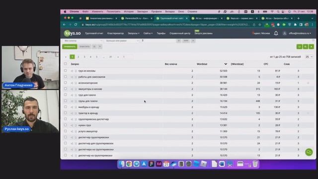Open the Chrome tab list chevron
Viewport: 318px width, 179px height.
pos(313,18)
